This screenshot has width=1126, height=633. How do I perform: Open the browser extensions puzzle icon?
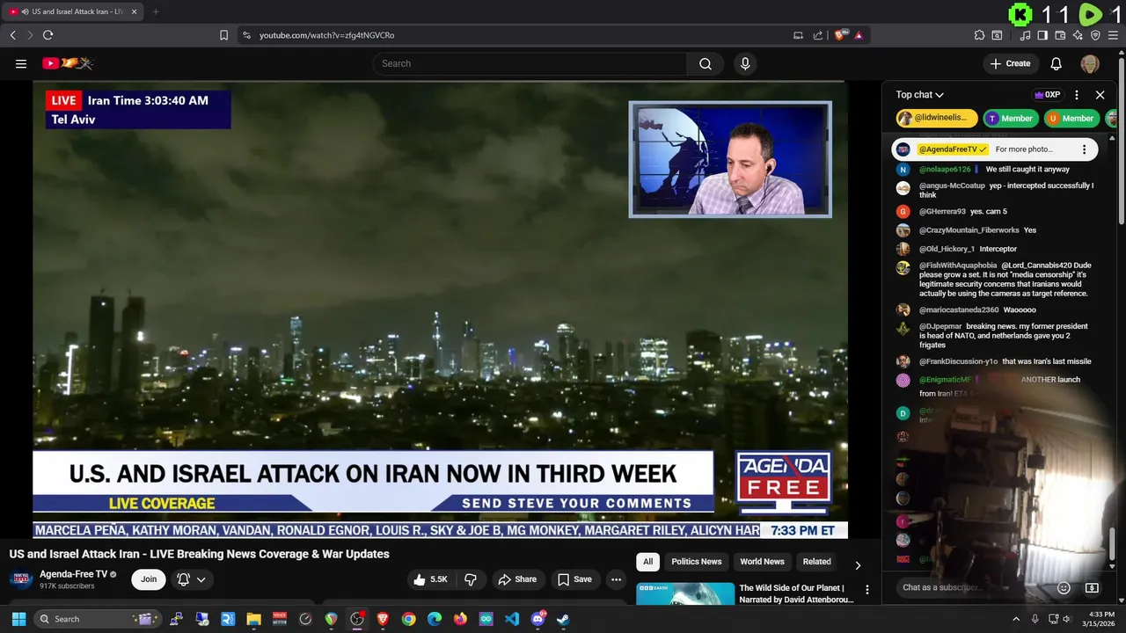click(979, 35)
